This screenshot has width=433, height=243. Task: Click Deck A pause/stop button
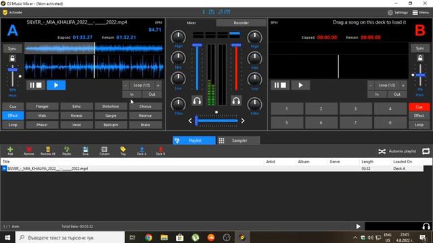click(36, 86)
